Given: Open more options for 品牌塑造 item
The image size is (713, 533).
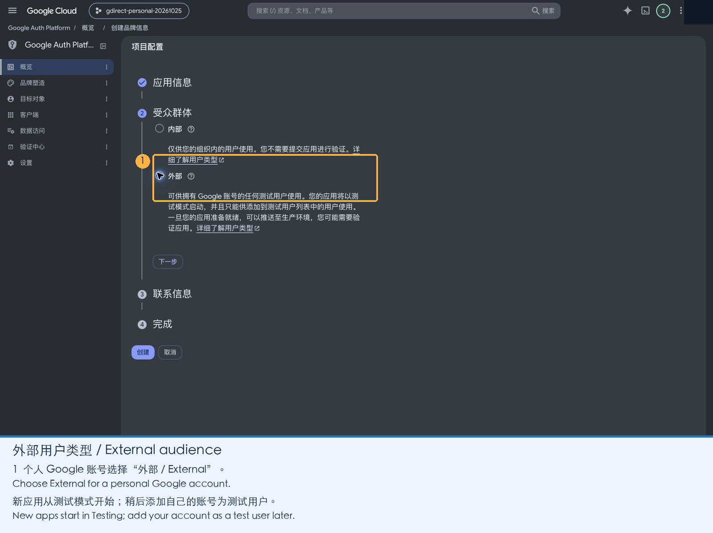Looking at the screenshot, I should [107, 83].
